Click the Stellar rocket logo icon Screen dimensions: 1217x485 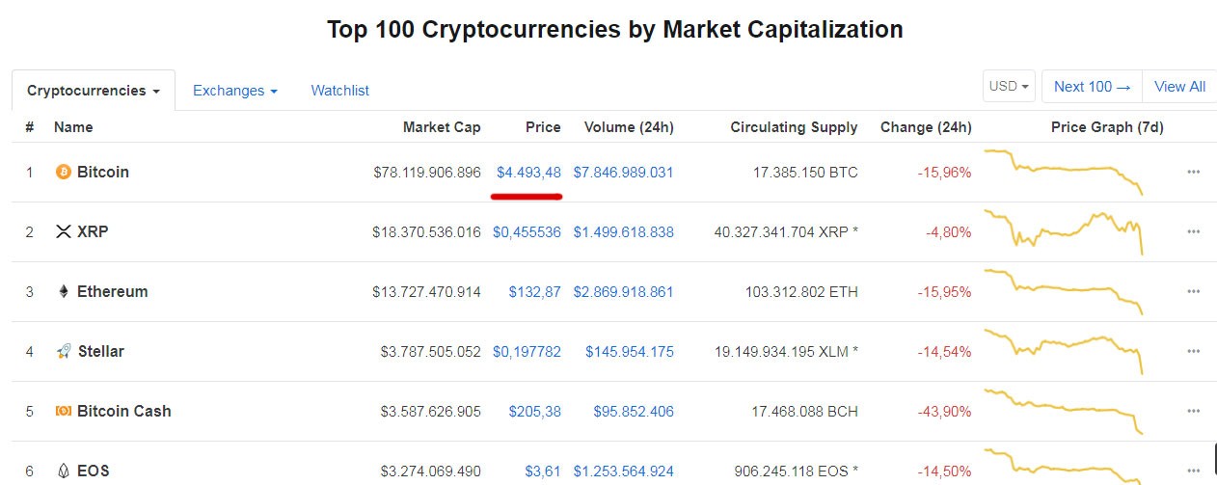point(64,352)
